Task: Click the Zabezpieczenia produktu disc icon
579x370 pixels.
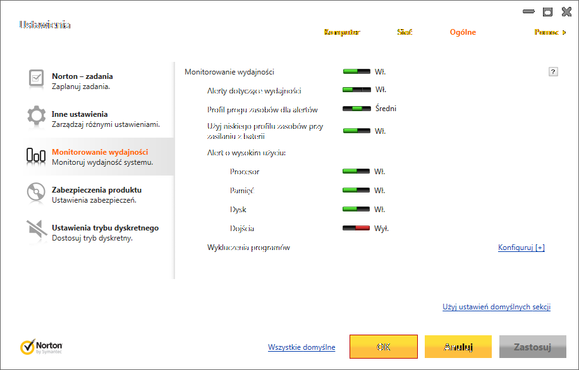Action: pyautogui.click(x=36, y=192)
